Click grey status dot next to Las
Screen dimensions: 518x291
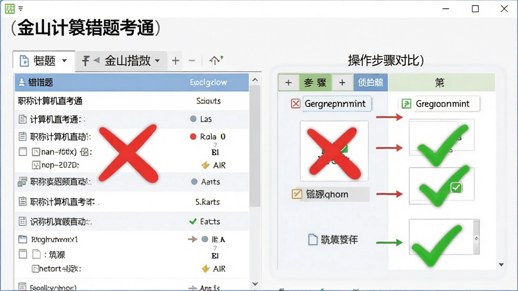193,119
